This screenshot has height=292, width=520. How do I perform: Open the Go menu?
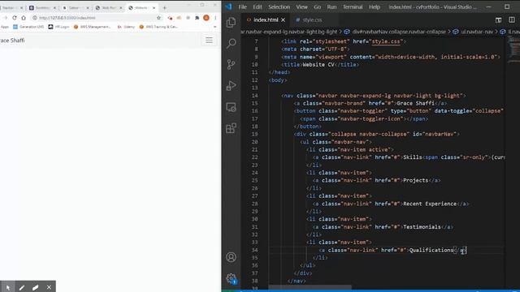(x=317, y=7)
